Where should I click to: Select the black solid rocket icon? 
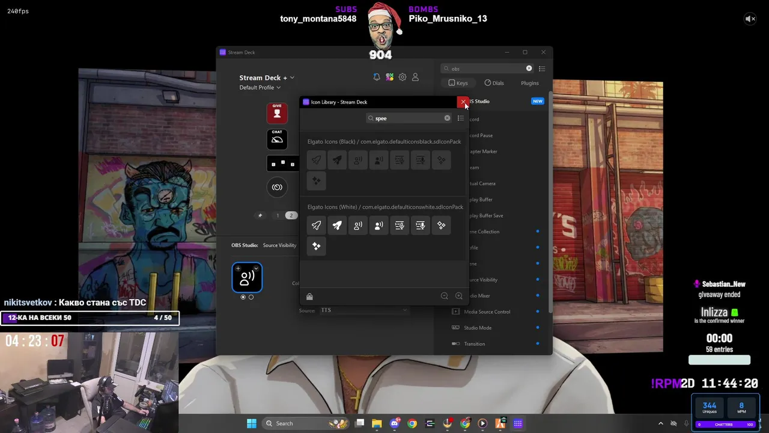tap(337, 160)
